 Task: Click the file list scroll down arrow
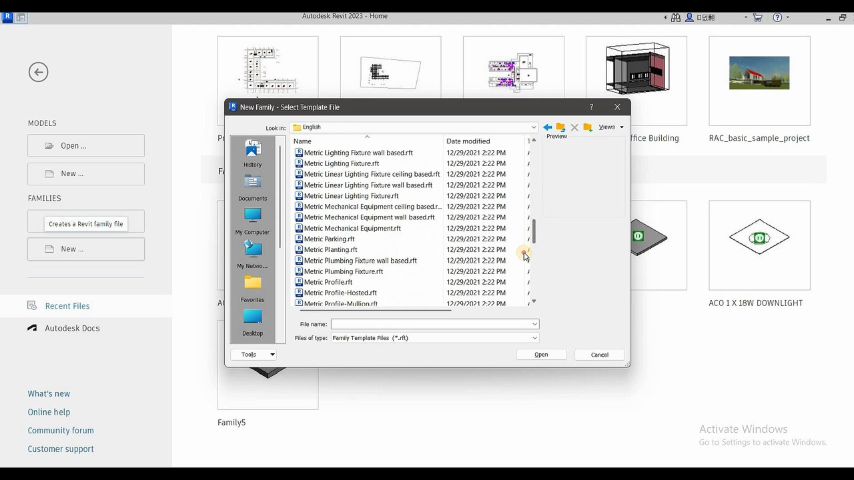(534, 302)
